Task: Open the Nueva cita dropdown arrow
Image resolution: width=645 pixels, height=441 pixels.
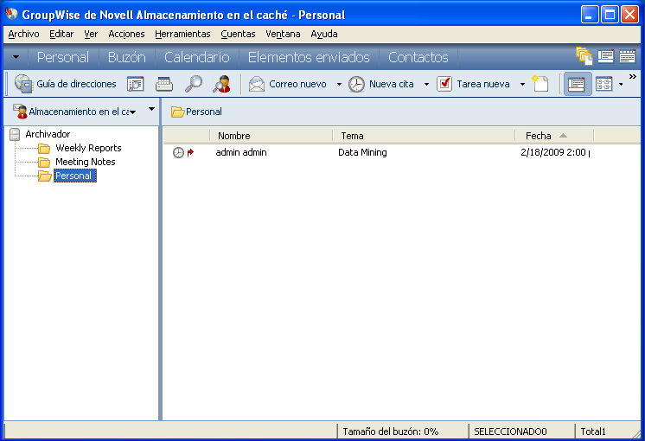Action: [426, 85]
